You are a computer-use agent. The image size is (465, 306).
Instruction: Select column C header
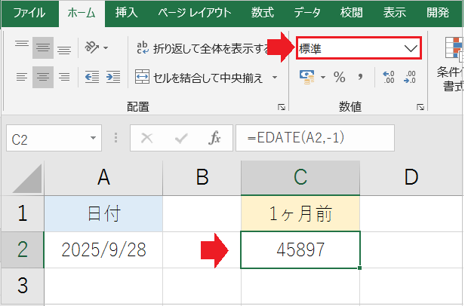[300, 179]
